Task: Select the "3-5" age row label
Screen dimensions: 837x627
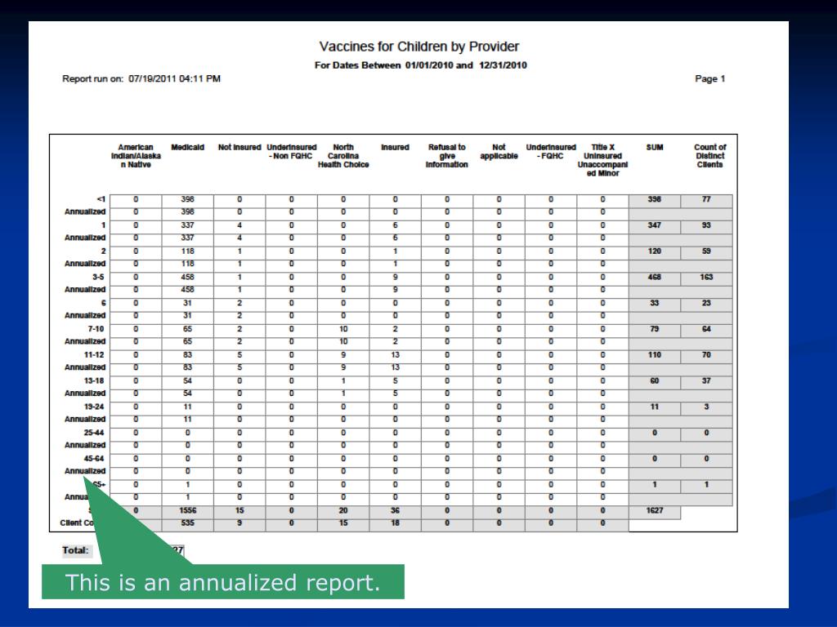Action: tap(98, 278)
